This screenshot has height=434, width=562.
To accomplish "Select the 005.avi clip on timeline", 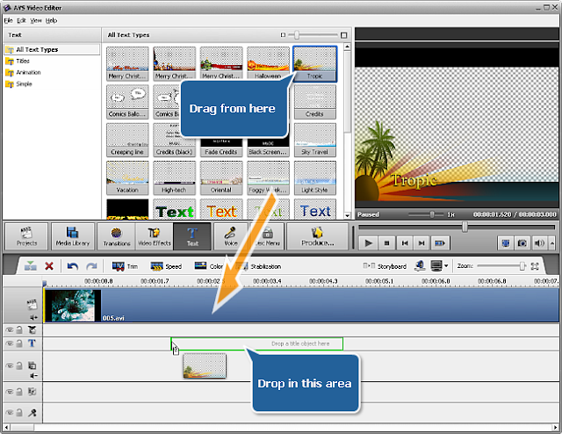I will [x=300, y=305].
